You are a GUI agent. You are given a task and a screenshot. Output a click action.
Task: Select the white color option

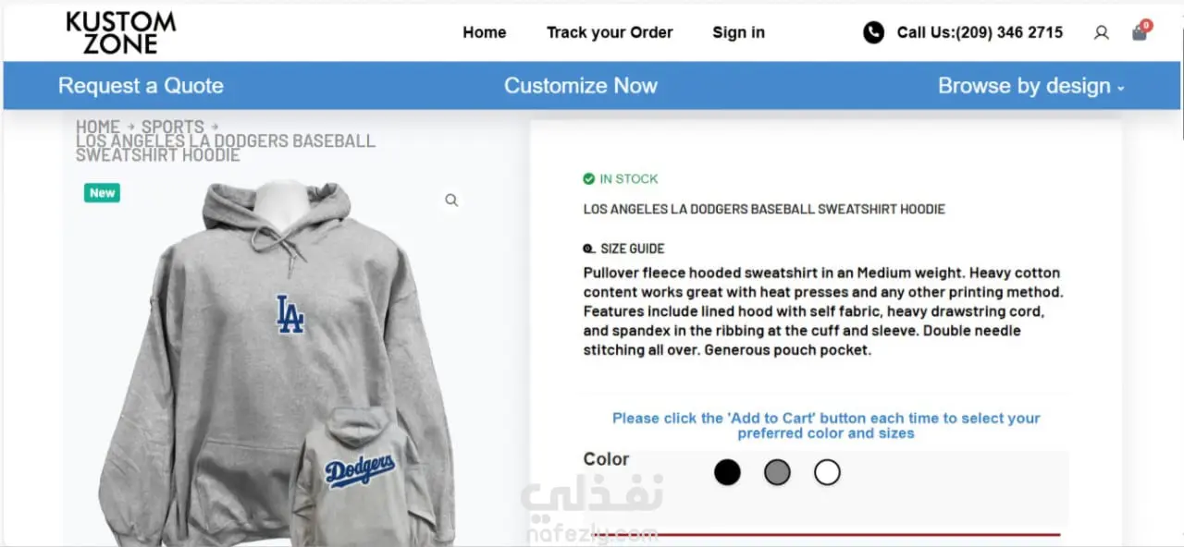tap(827, 473)
